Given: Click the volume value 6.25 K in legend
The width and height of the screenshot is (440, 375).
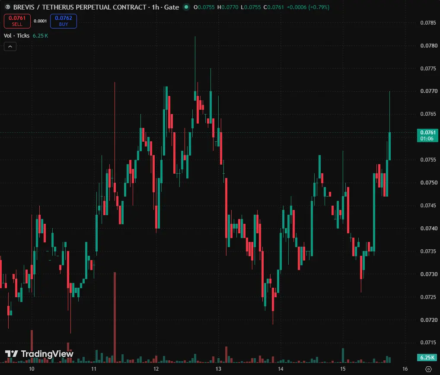Looking at the screenshot, I should (40, 35).
